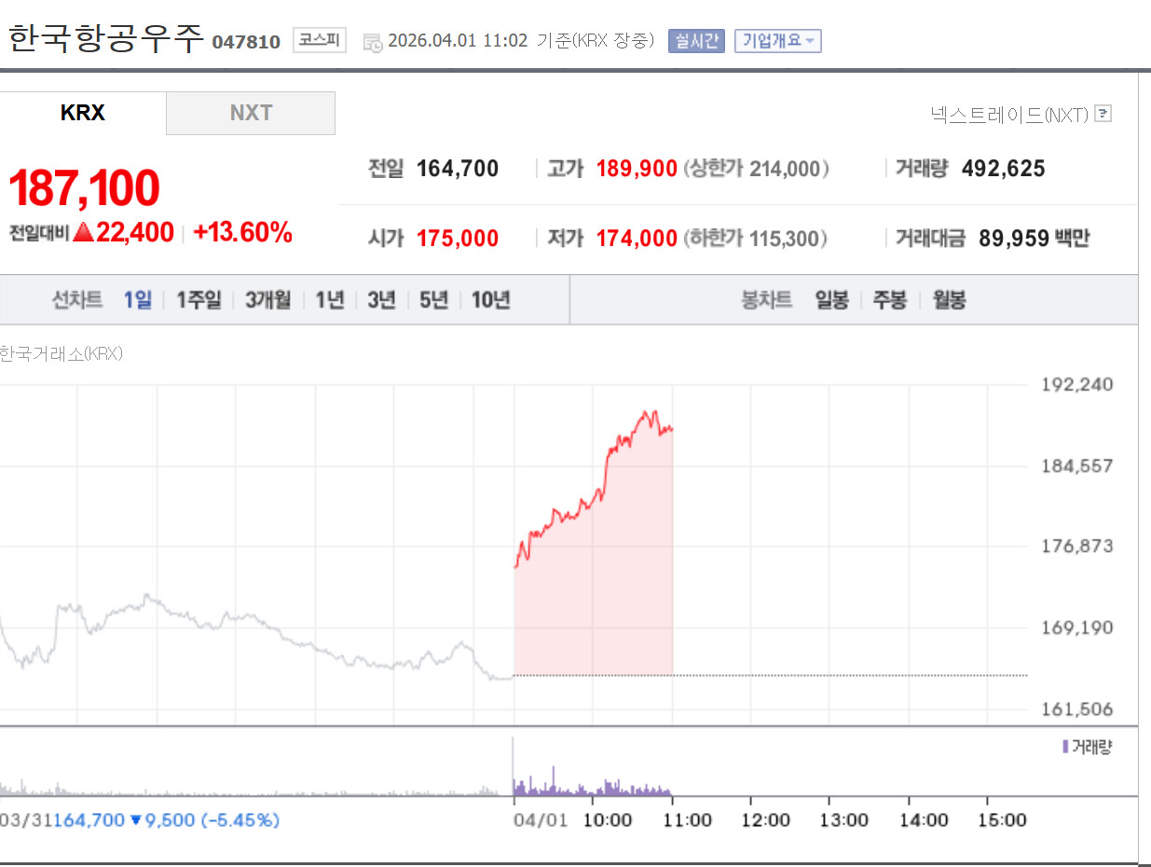Screen dimensions: 1151x867
Task: Click y-axis label 192,240
Action: pyautogui.click(x=1076, y=384)
